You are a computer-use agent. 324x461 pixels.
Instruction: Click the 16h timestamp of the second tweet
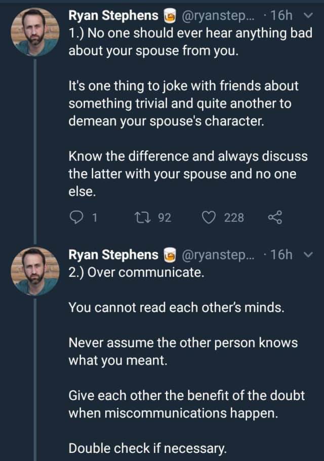pyautogui.click(x=282, y=255)
